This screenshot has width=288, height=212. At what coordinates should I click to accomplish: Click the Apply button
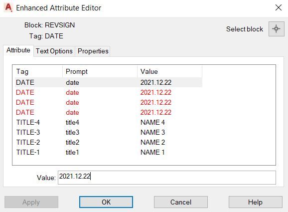click(31, 202)
